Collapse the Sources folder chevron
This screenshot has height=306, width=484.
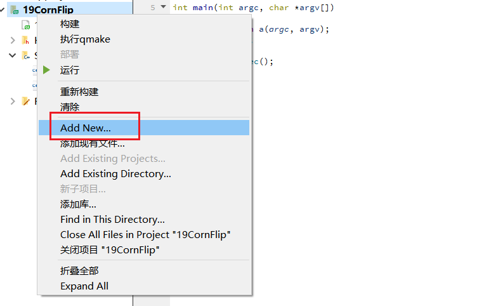12,56
